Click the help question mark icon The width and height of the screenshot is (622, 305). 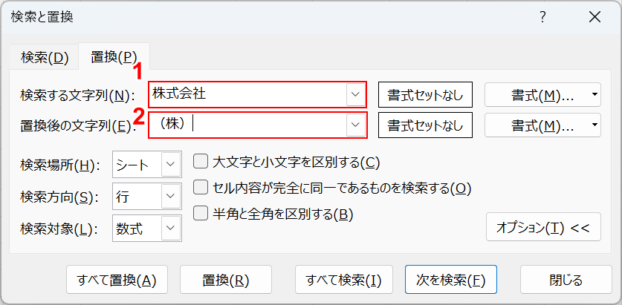tap(542, 17)
